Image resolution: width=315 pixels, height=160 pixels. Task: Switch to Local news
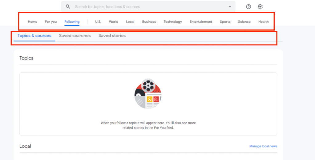point(130,22)
